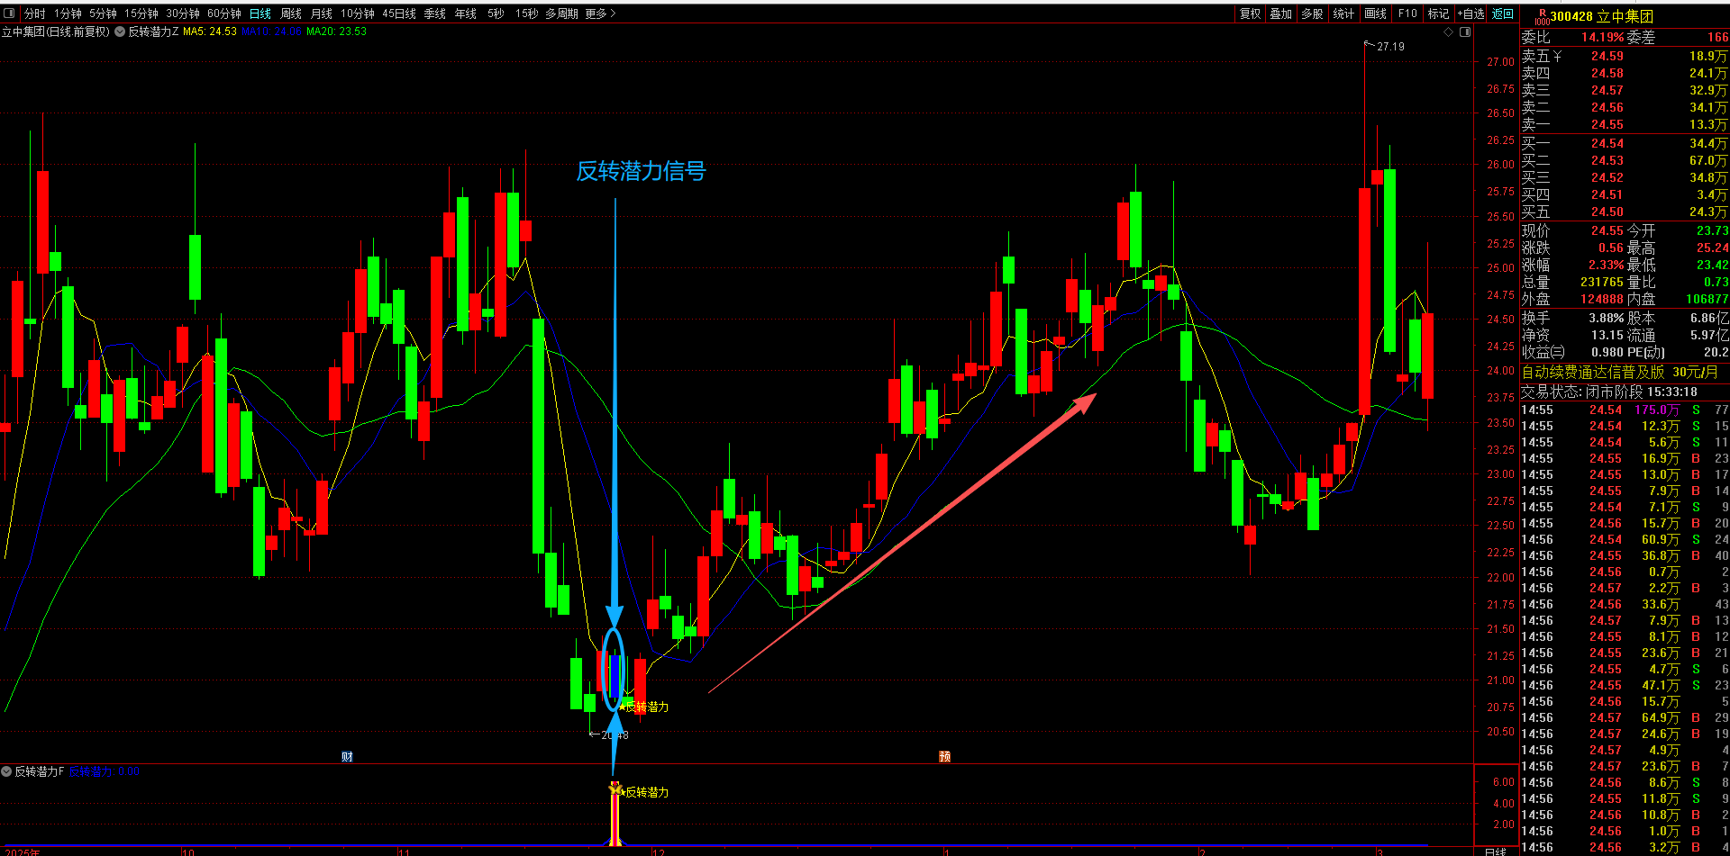The image size is (1730, 856).
Task: Click the 委比 14.19% value
Action: (1603, 37)
